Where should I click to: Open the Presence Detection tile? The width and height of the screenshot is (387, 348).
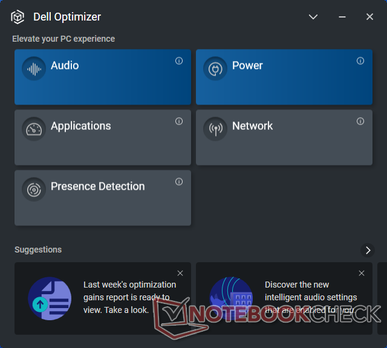tap(103, 198)
